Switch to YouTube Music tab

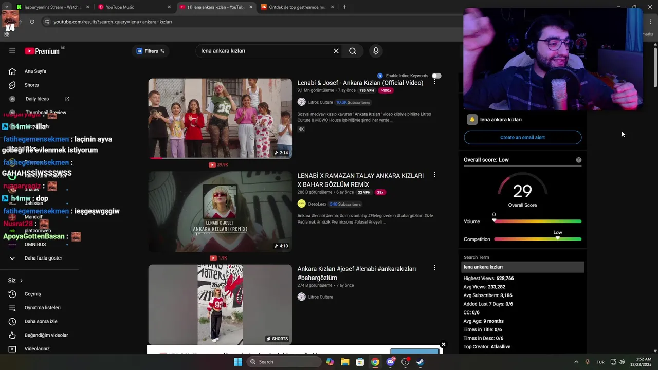135,7
